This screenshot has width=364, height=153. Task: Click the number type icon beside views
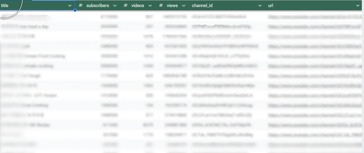coord(161,5)
